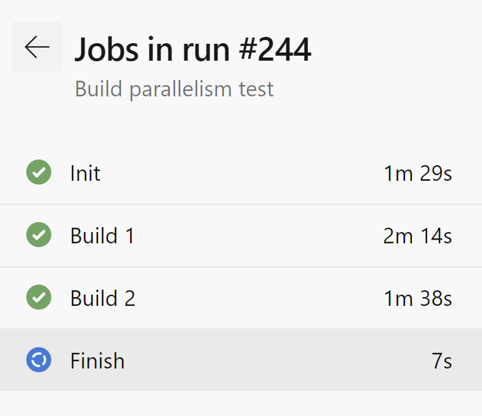
Task: Select the Build 2 job name
Action: click(x=103, y=298)
